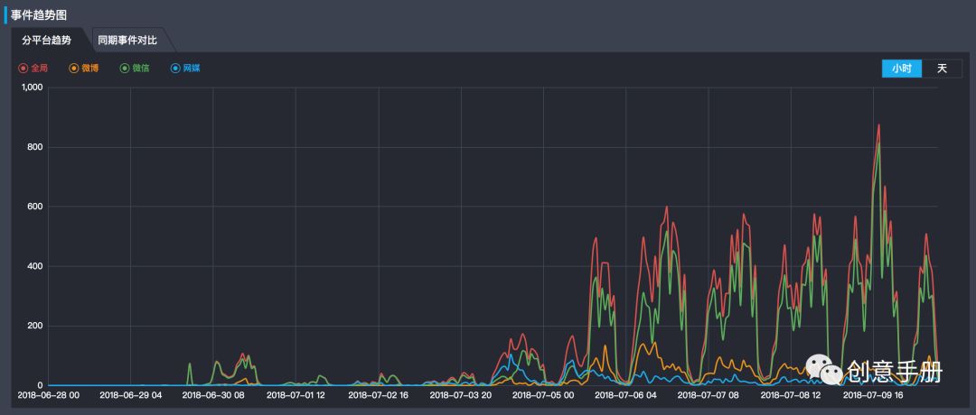Switch to the 分平台趋势 tab
The height and width of the screenshot is (415, 976).
click(47, 41)
